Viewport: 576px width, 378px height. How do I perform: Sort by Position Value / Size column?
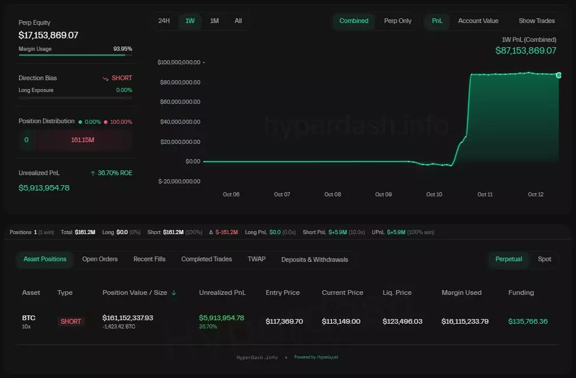135,292
